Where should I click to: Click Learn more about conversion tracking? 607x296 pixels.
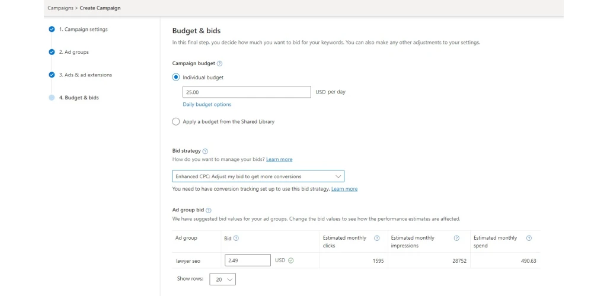tap(344, 189)
